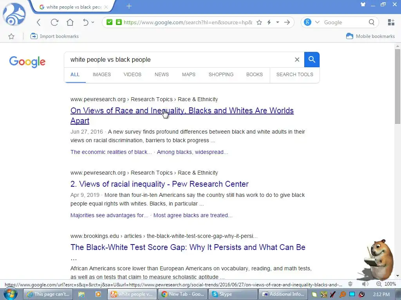Click the green padlock in address bar
Image resolution: width=401 pixels, height=300 pixels.
pyautogui.click(x=119, y=22)
